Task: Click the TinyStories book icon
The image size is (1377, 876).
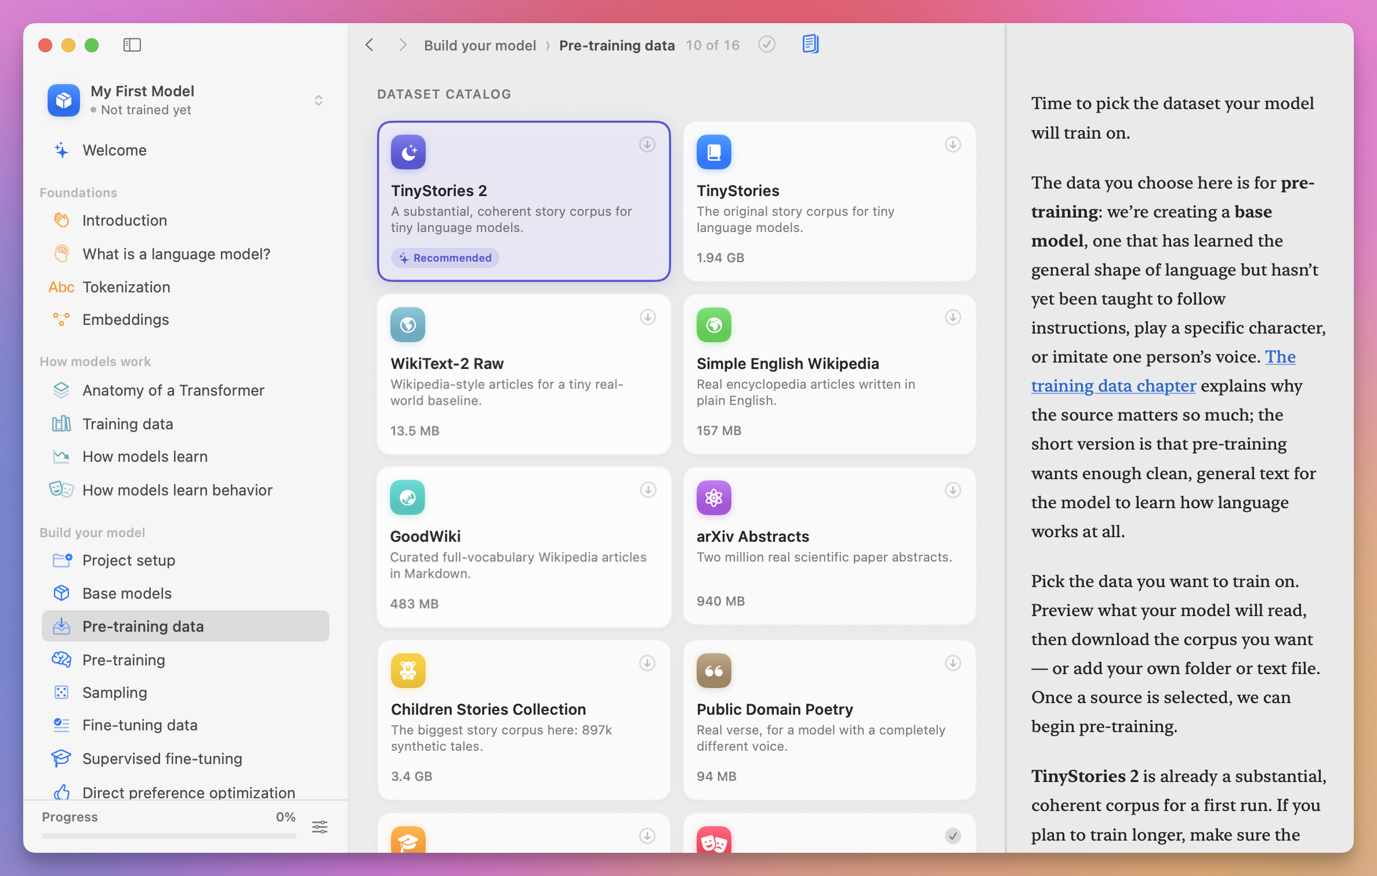Action: pyautogui.click(x=714, y=152)
